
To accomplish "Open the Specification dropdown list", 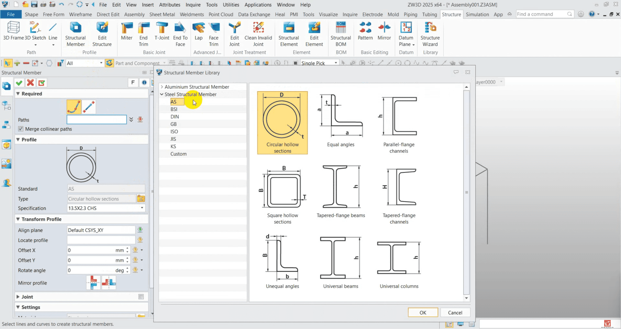I will tap(142, 208).
